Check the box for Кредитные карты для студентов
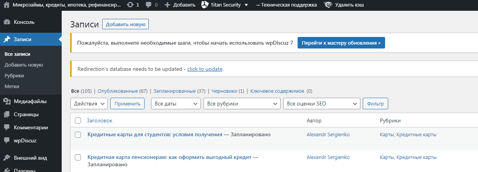478x172 pixels. pos(78,135)
